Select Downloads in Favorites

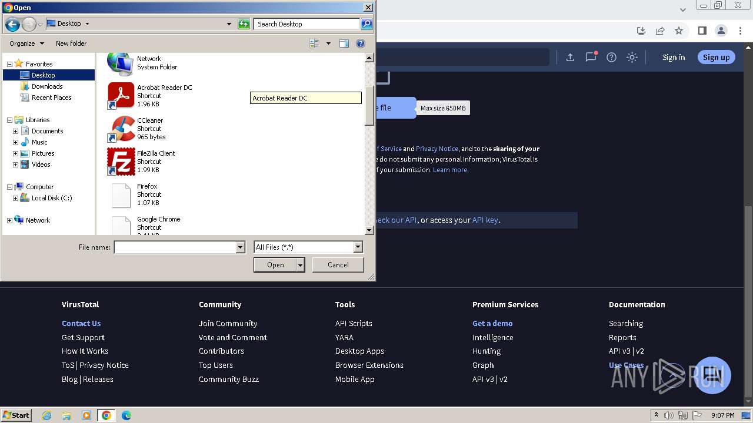click(47, 86)
